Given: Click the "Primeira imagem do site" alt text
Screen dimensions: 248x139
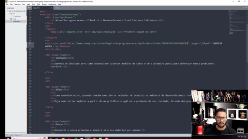Looking at the screenshot, I should click(x=139, y=32).
